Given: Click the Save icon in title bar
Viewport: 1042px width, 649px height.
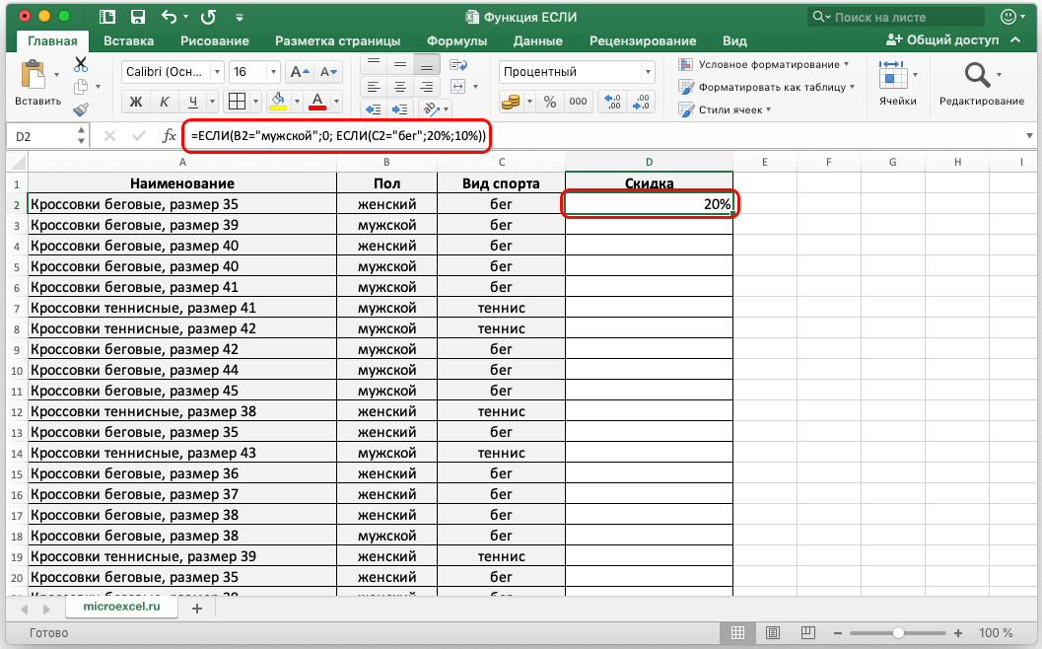Looking at the screenshot, I should pos(138,17).
